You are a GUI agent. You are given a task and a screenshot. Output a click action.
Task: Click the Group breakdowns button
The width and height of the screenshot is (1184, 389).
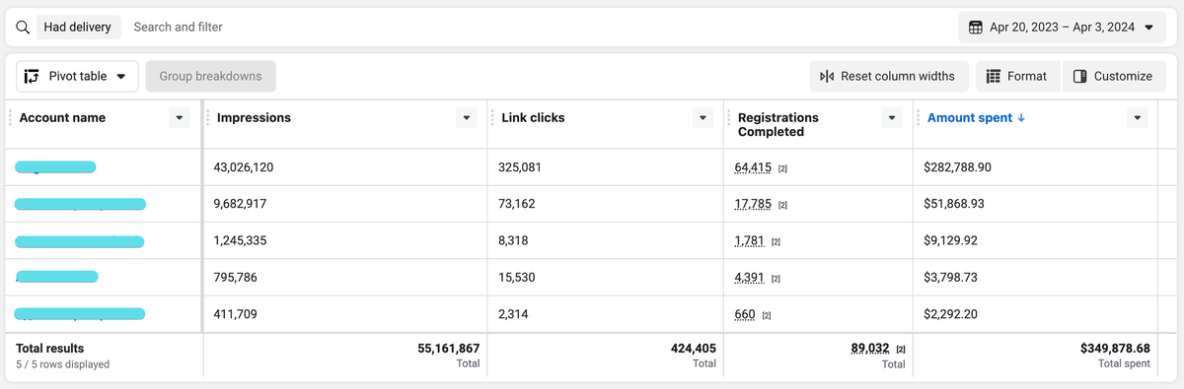click(x=211, y=76)
